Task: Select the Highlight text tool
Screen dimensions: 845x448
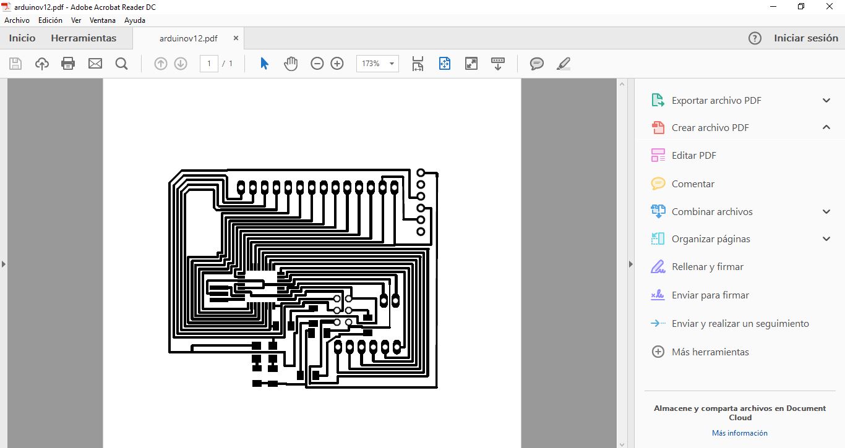Action: coord(563,63)
